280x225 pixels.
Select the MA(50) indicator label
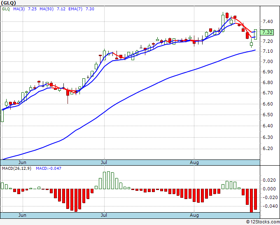coord(47,9)
